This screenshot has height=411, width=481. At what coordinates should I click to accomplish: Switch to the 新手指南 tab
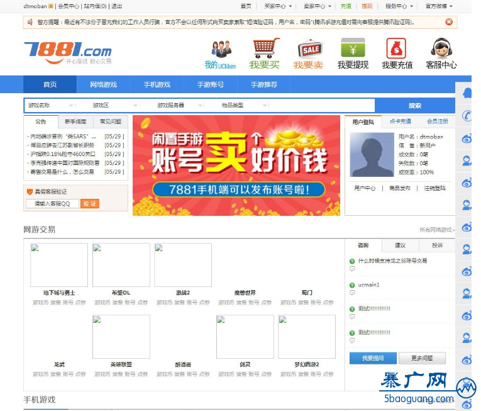click(x=75, y=121)
